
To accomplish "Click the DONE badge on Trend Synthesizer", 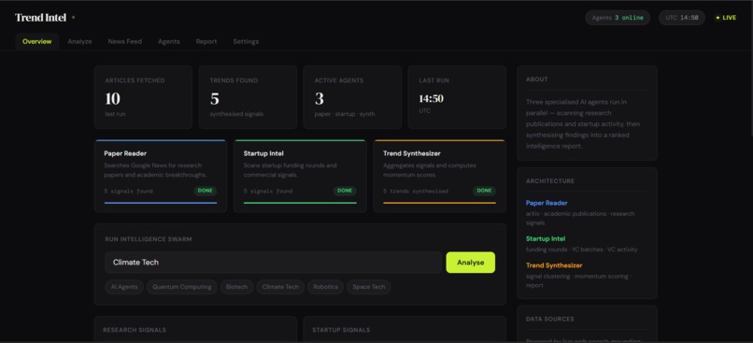I will tap(484, 191).
